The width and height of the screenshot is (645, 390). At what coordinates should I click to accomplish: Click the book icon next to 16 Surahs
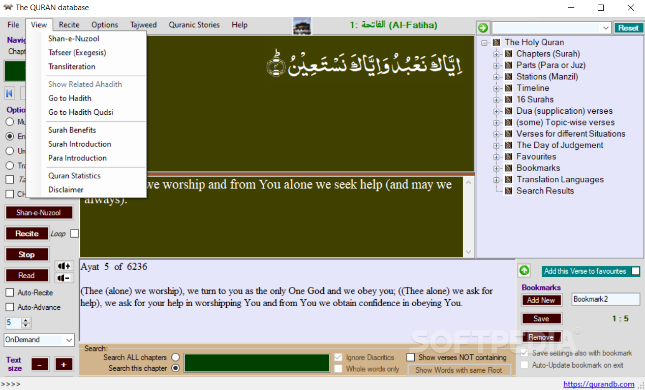click(508, 100)
